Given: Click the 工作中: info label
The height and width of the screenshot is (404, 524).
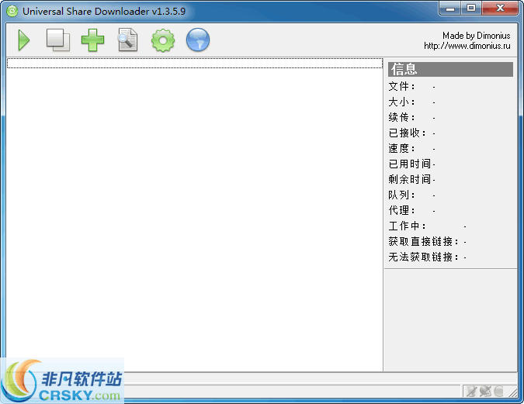Looking at the screenshot, I should pos(407,226).
